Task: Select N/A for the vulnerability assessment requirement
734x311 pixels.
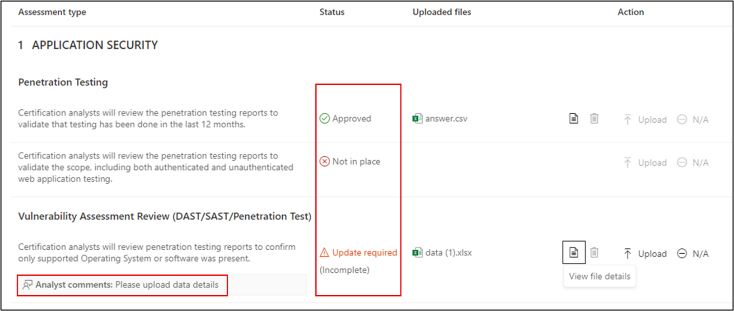Action: point(693,253)
